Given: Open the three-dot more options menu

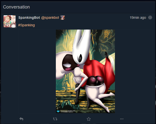Looking at the screenshot, I should coord(122,119).
